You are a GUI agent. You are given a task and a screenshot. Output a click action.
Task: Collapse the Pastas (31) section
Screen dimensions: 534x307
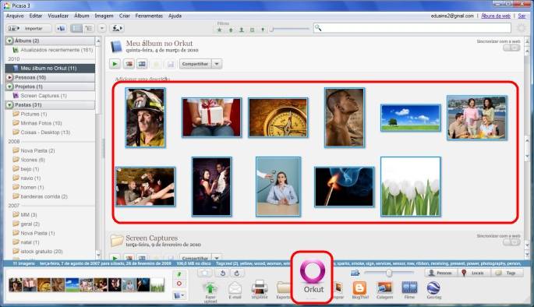coord(9,105)
